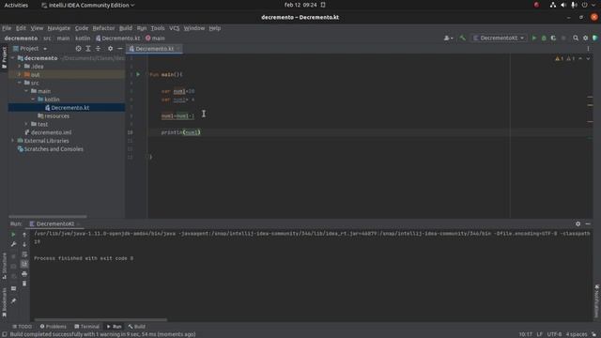601x338 pixels.
Task: Open the File menu
Action: click(x=7, y=28)
